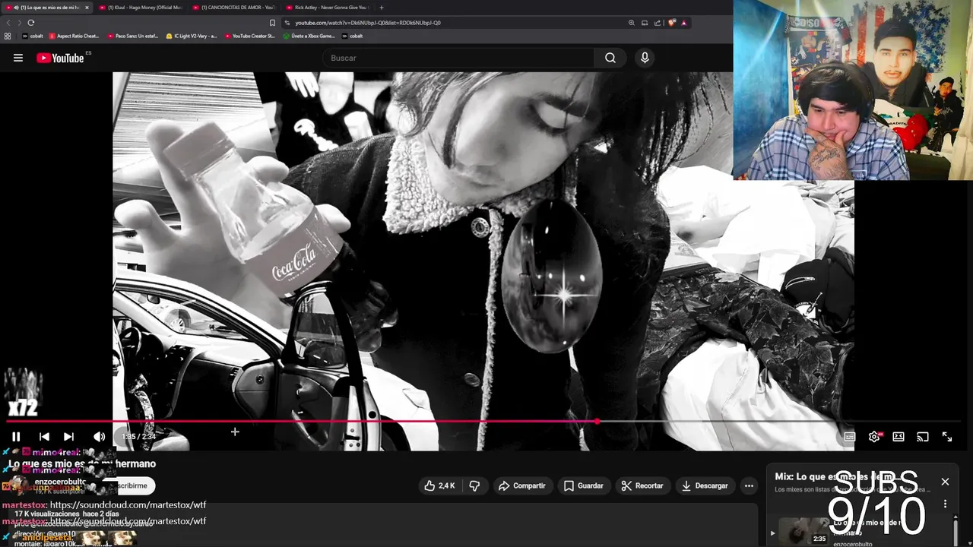This screenshot has height=547, width=973.
Task: Like the video with 2,4 K likes
Action: [440, 485]
